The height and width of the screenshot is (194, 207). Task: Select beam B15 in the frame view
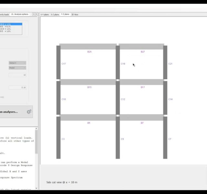(x=88, y=82)
